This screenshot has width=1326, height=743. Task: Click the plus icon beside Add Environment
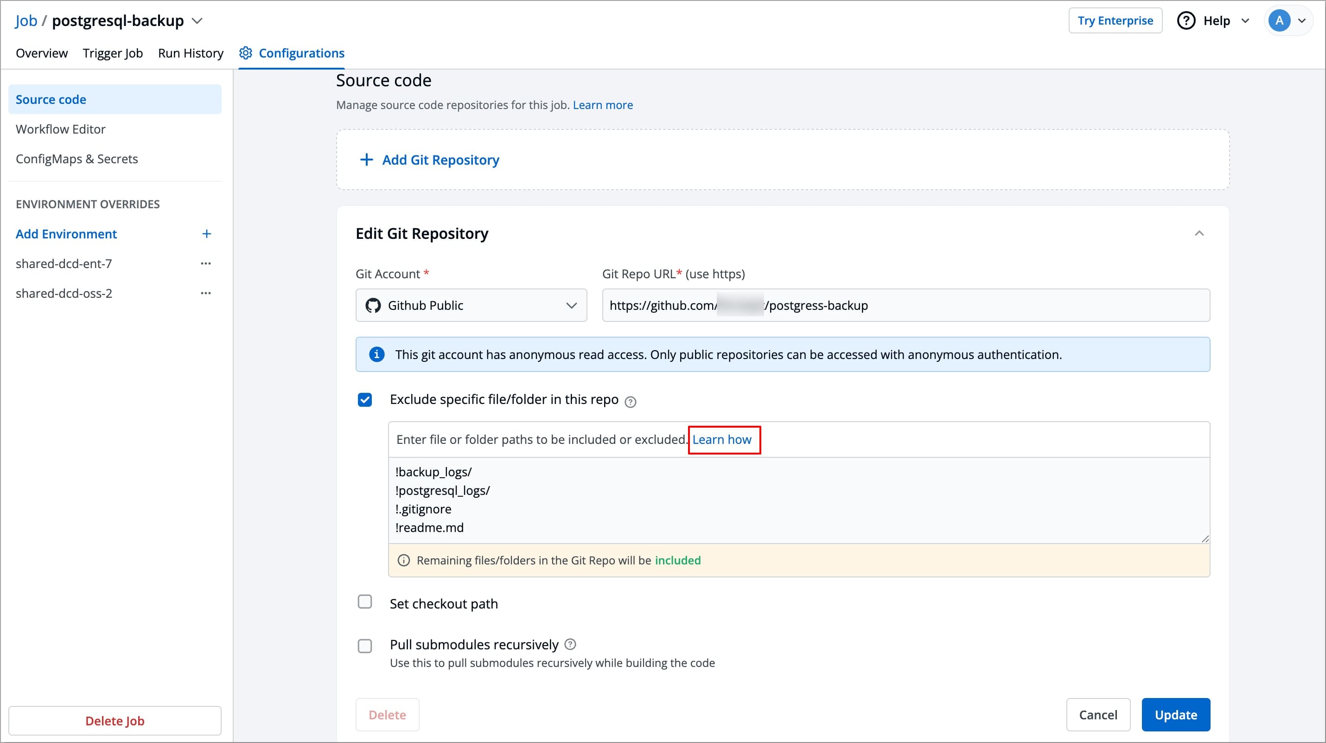pyautogui.click(x=206, y=234)
